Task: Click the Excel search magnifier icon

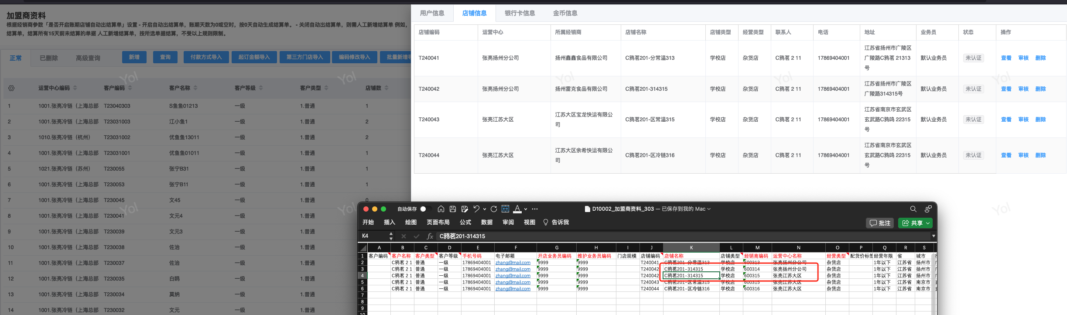Action: click(x=913, y=209)
